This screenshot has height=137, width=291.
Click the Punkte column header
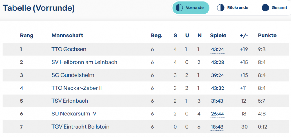(267, 36)
